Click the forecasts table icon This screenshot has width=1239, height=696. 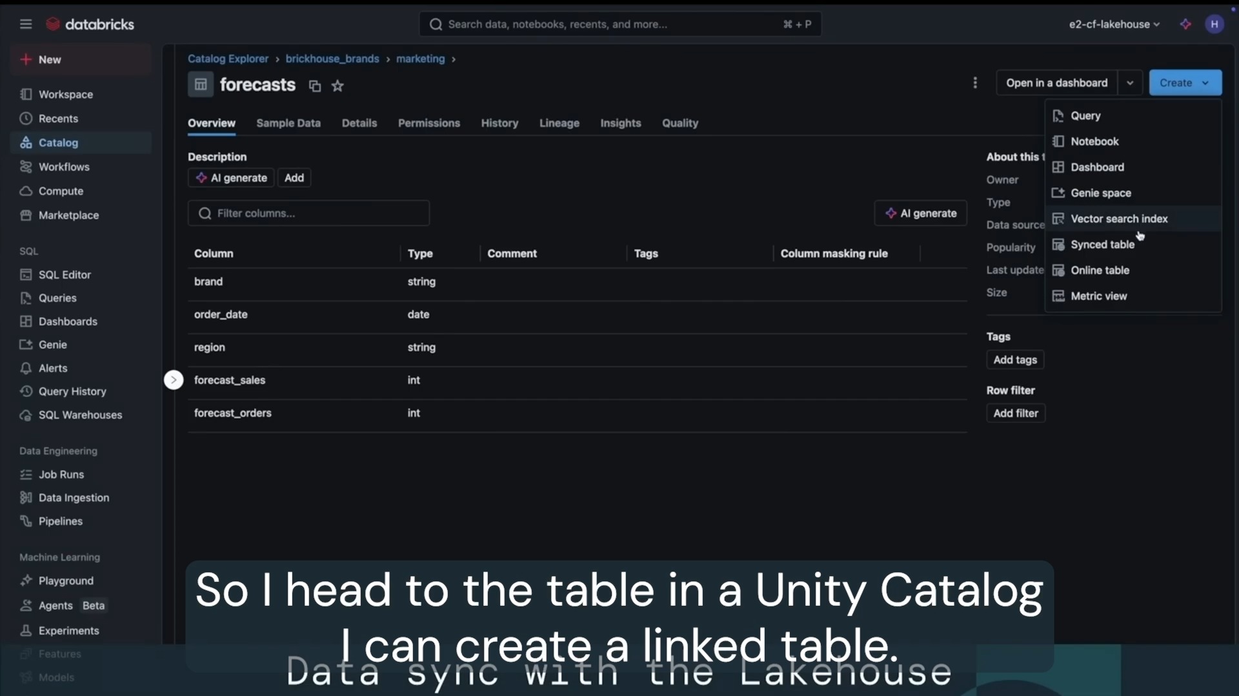tap(201, 84)
